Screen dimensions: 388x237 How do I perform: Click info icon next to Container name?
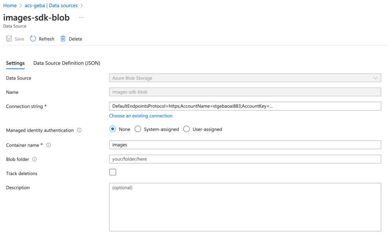click(x=49, y=145)
